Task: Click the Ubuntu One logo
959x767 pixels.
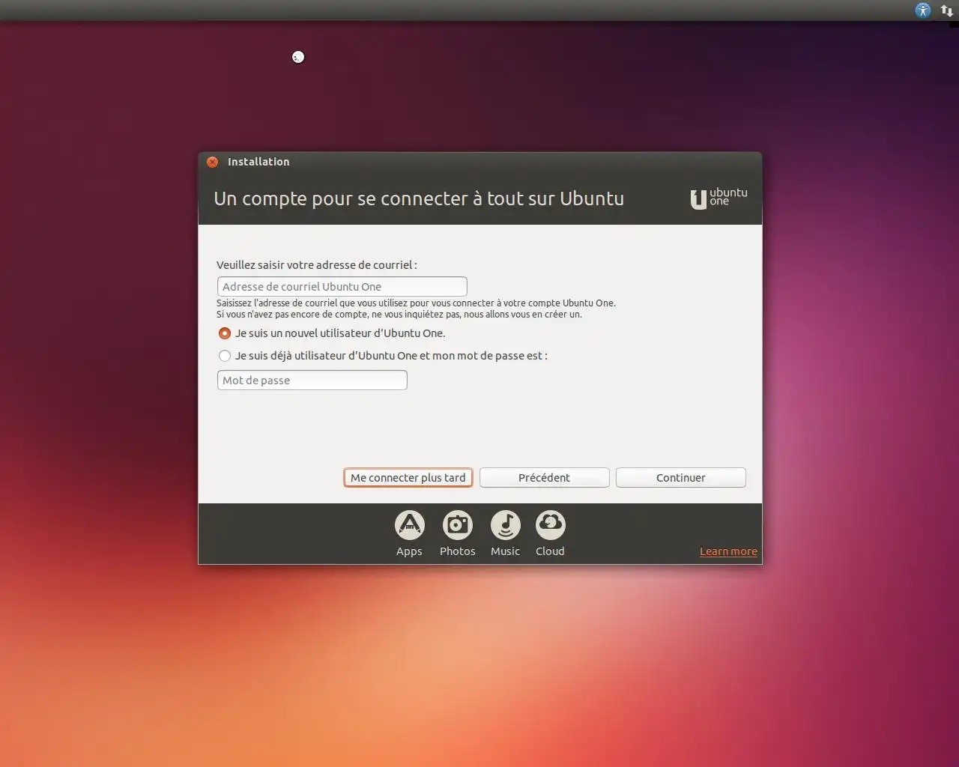Action: (x=719, y=198)
